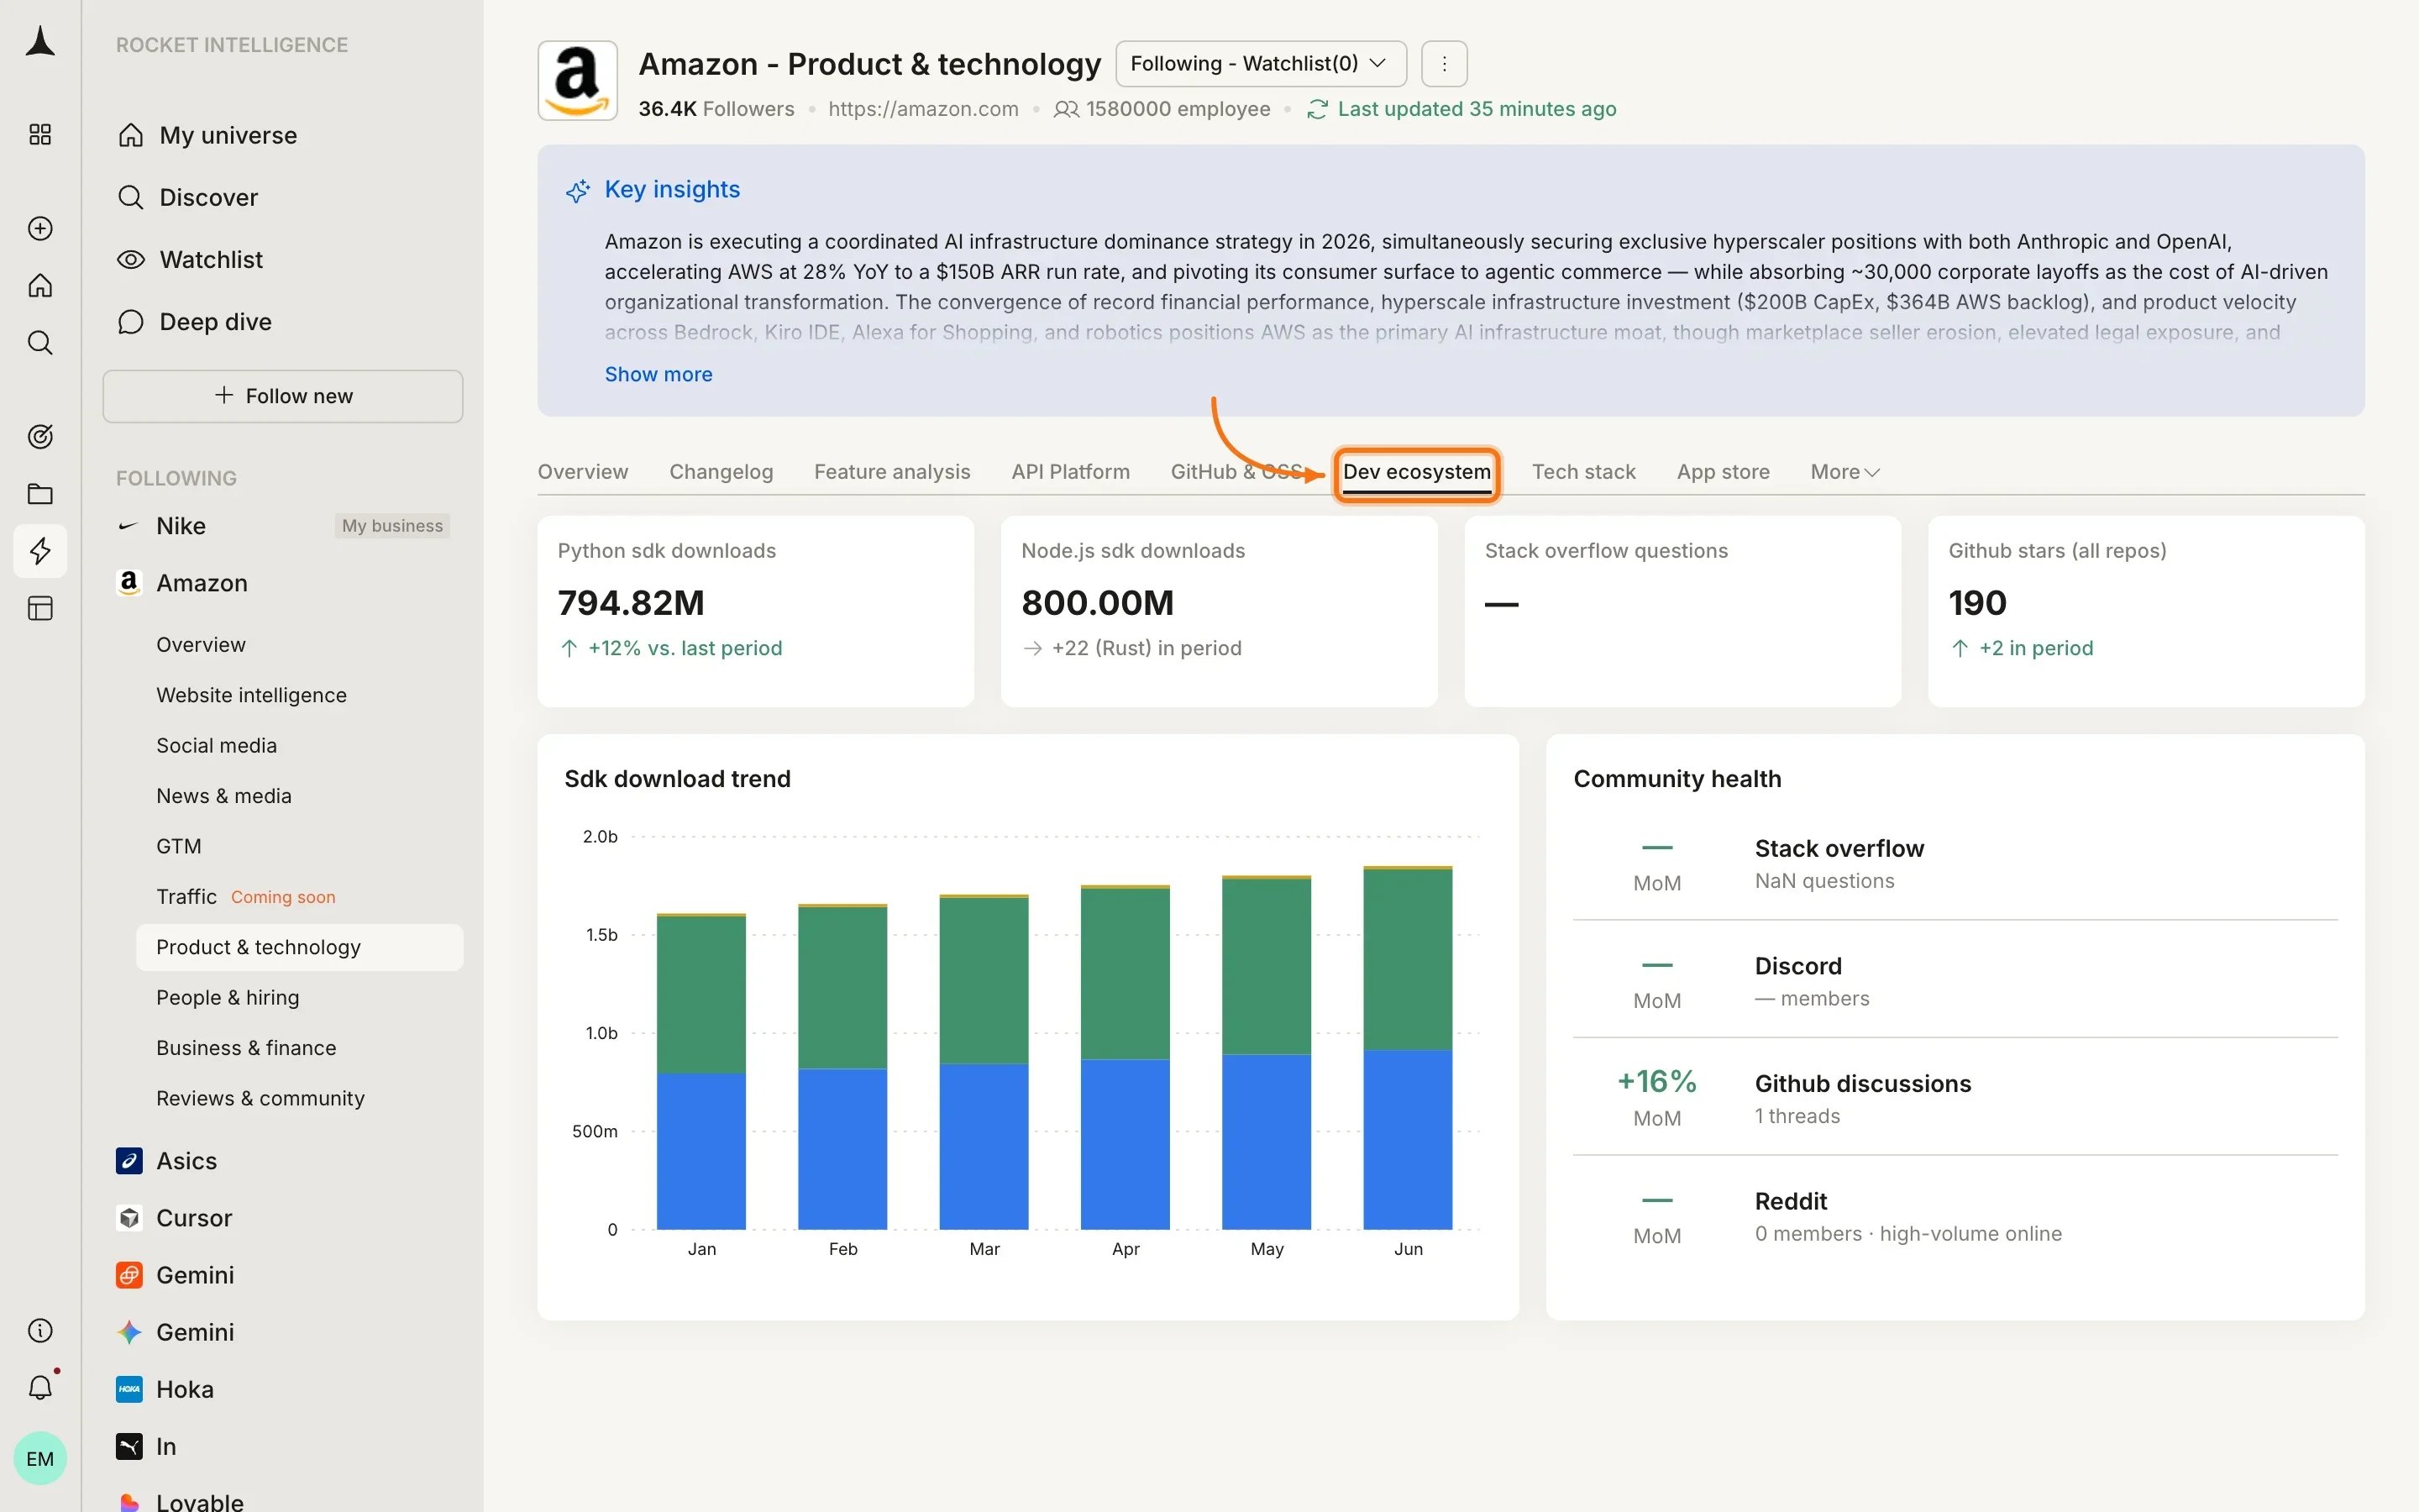The height and width of the screenshot is (1512, 2419).
Task: Select Amazon in the Following list
Action: pyautogui.click(x=202, y=583)
